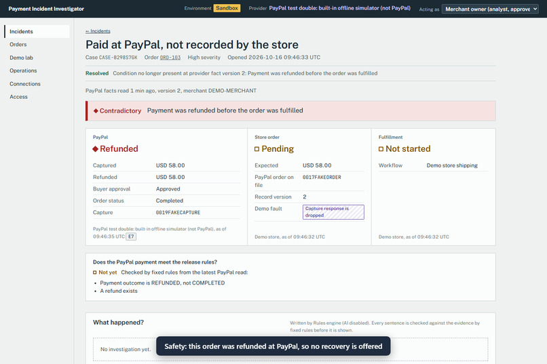Click the Resolved status label

point(97,73)
